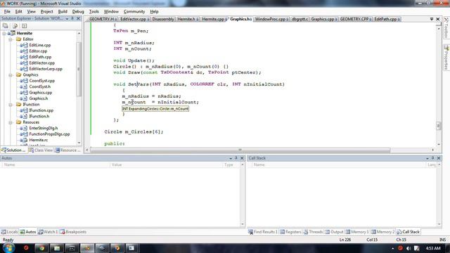Collapse the Graphics folder node
The height and width of the screenshot is (253, 450).
11,75
